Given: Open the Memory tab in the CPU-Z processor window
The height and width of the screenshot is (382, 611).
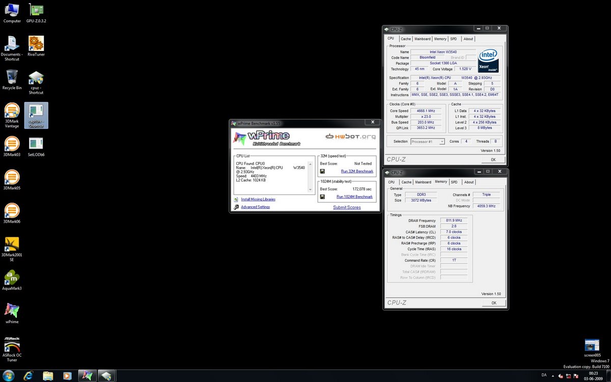Looking at the screenshot, I should pos(440,39).
